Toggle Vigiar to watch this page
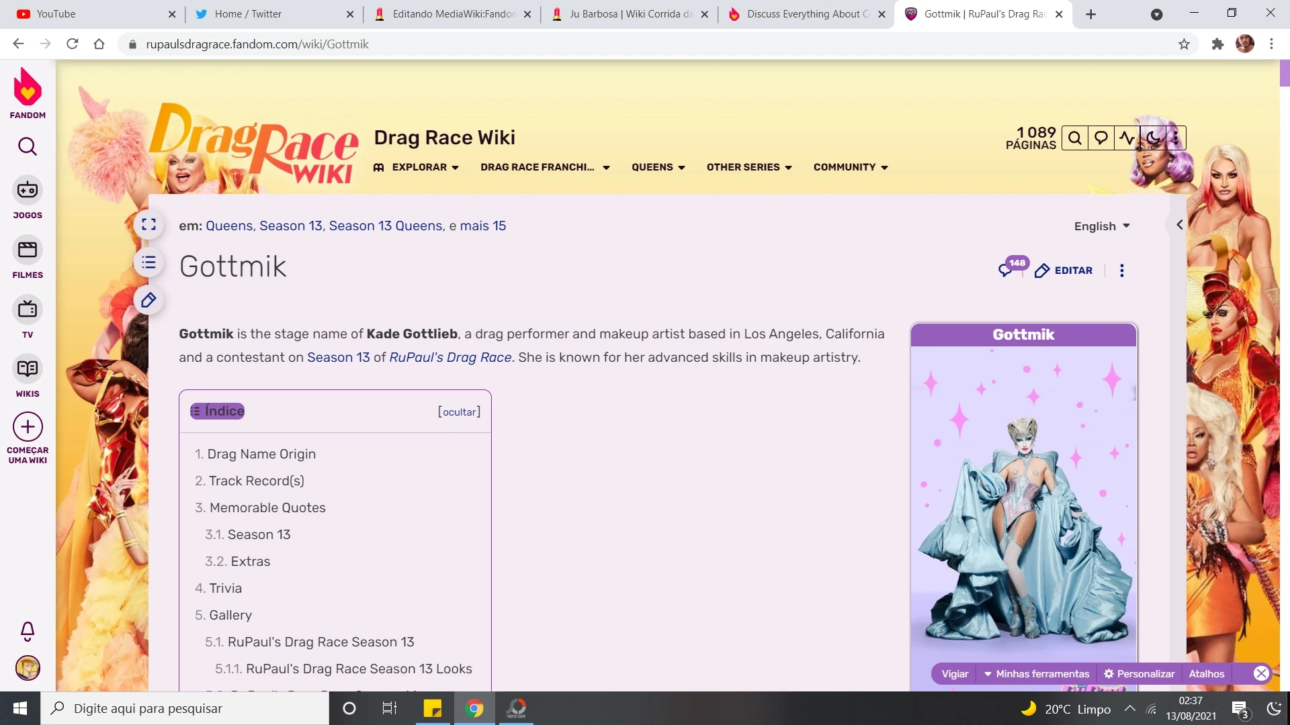 coord(953,673)
